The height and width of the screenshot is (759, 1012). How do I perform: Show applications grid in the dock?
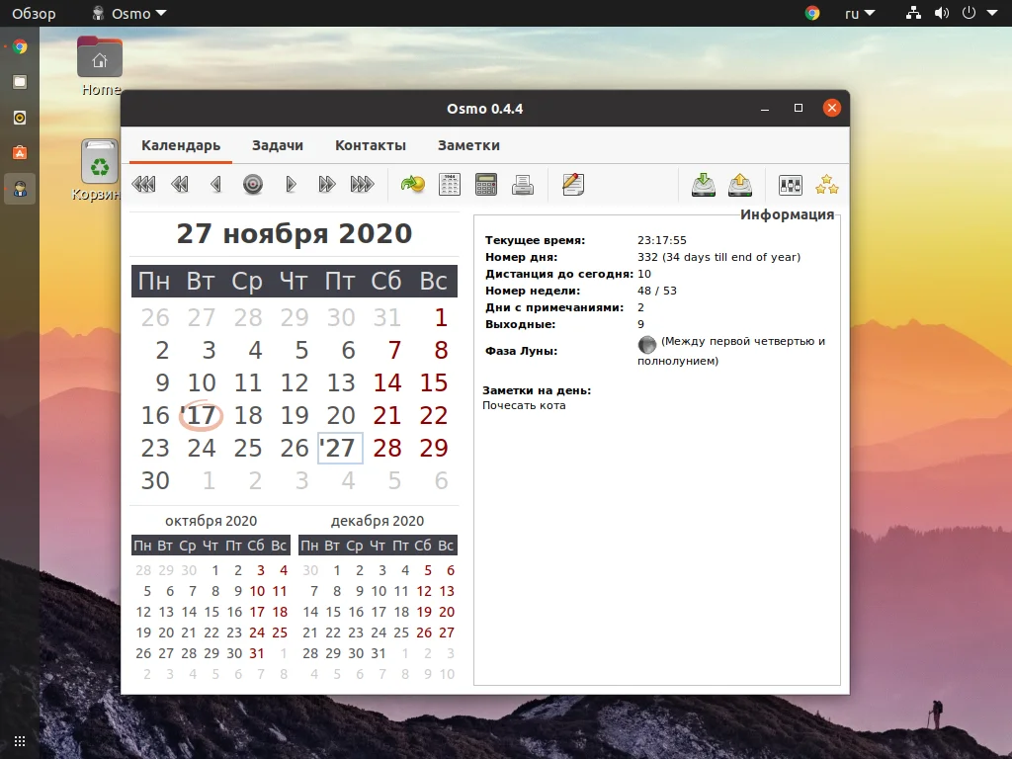coord(20,741)
